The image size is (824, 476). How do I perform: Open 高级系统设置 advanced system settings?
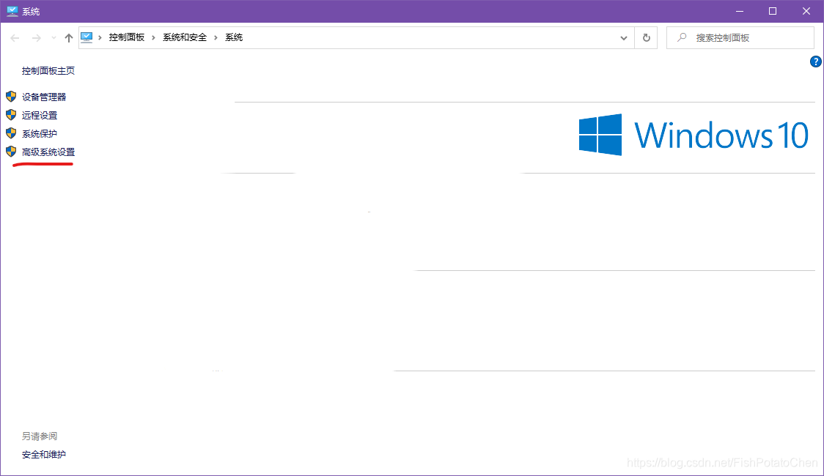[48, 152]
